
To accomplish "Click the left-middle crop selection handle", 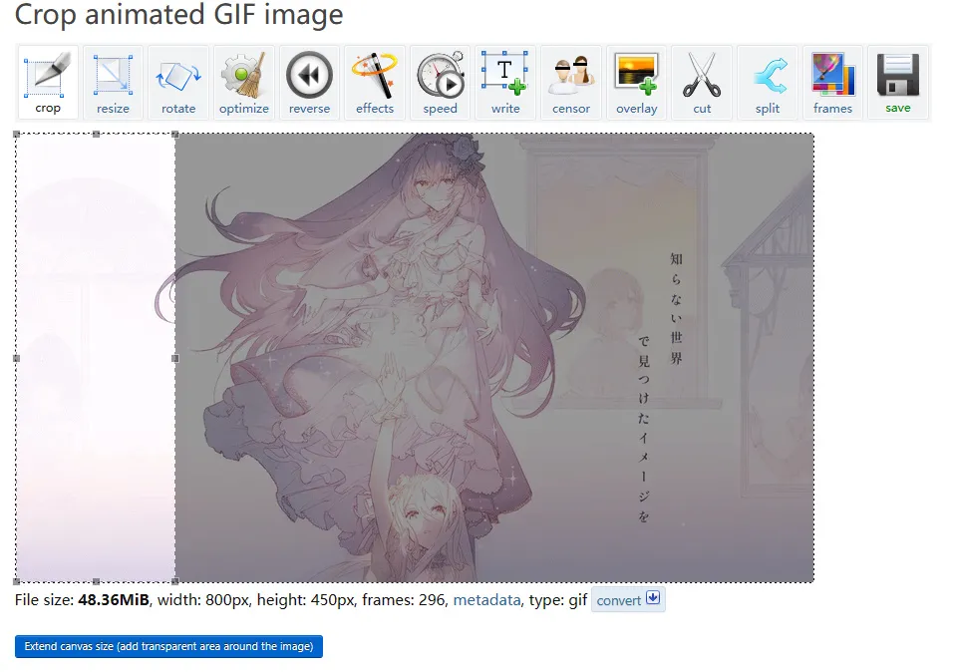I will [x=16, y=359].
